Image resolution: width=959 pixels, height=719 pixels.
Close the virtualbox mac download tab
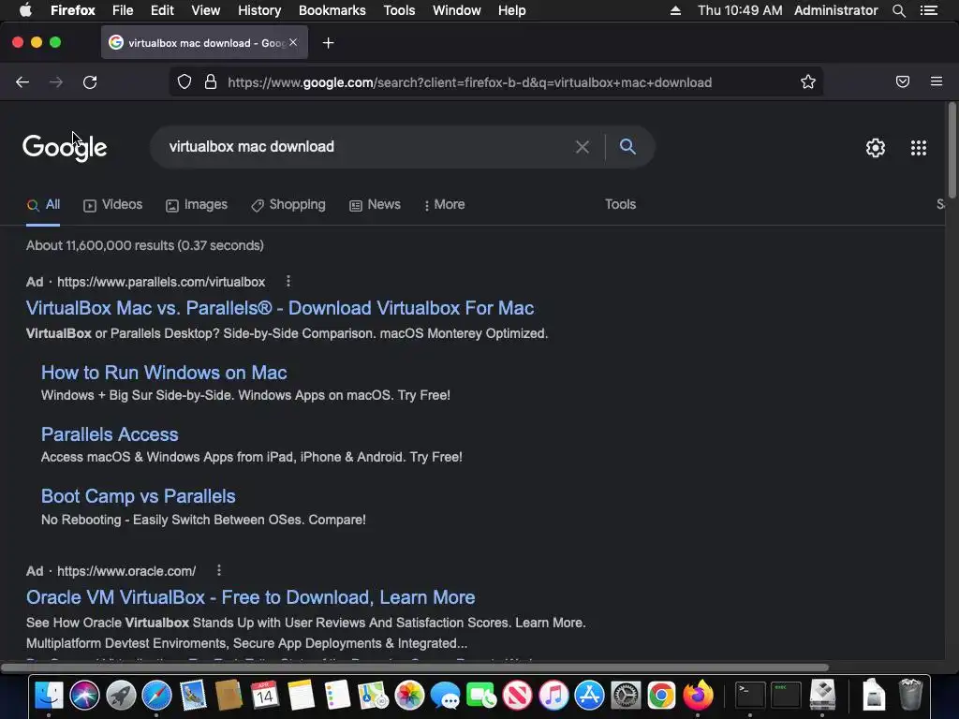point(293,42)
